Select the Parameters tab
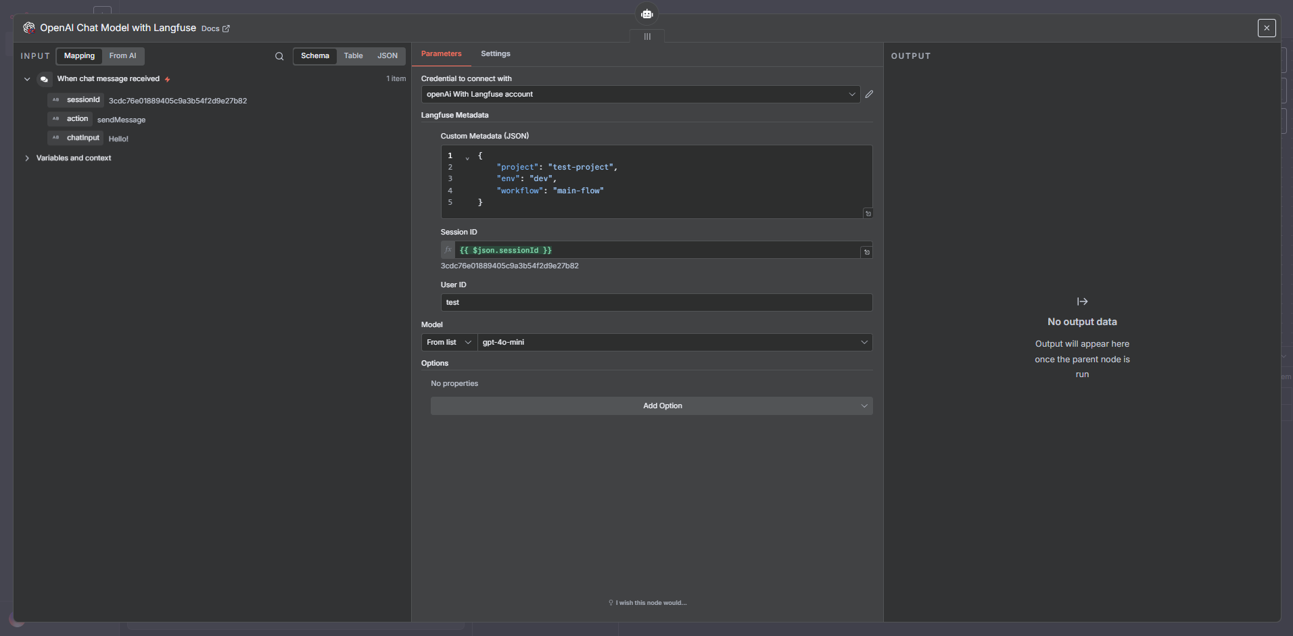Image resolution: width=1293 pixels, height=636 pixels. coord(441,54)
